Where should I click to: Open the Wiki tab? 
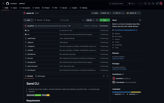[x=55, y=8]
